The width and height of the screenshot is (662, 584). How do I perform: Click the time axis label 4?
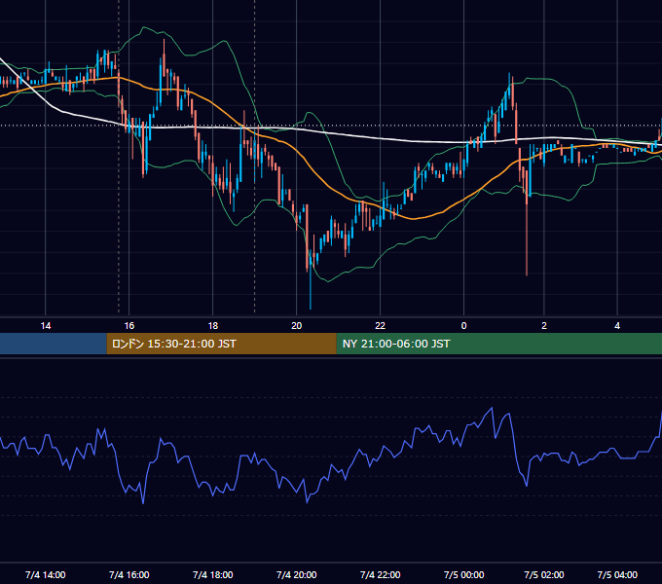(617, 325)
